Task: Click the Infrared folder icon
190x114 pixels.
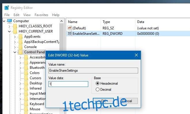Action: 26,88
